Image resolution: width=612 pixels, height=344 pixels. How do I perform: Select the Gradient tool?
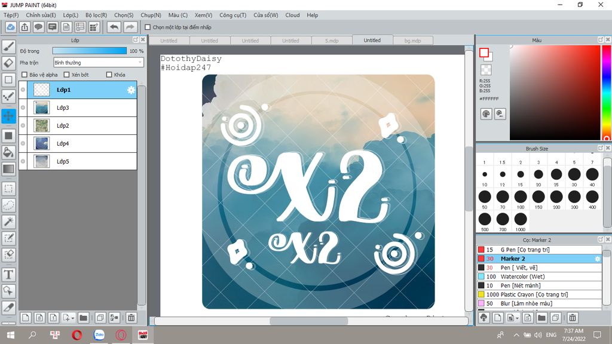point(8,169)
